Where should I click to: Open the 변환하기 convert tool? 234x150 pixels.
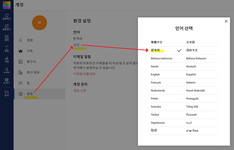tap(7, 27)
